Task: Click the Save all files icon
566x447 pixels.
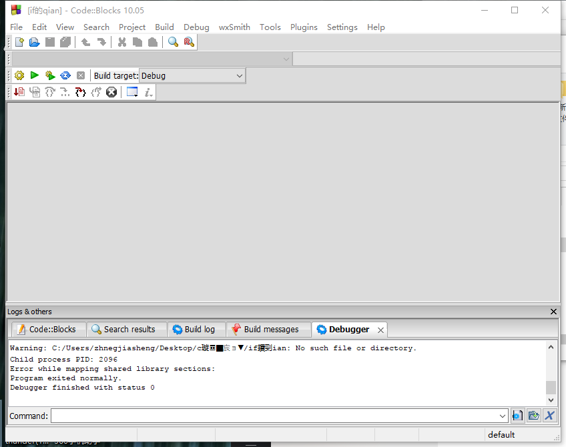Action: click(65, 42)
